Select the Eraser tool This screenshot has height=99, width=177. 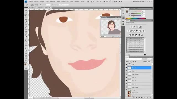26,34
